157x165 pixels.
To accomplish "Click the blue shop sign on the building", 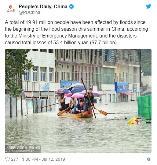I will click(x=122, y=87).
